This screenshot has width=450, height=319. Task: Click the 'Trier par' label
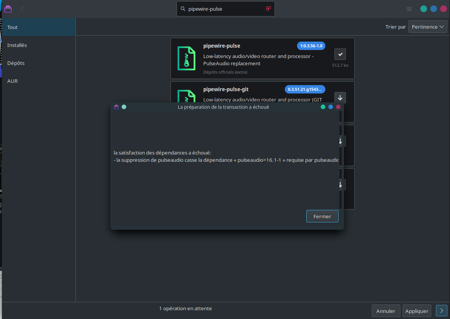(x=395, y=27)
